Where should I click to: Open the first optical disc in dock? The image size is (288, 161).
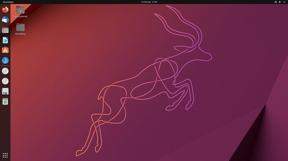tap(5, 71)
